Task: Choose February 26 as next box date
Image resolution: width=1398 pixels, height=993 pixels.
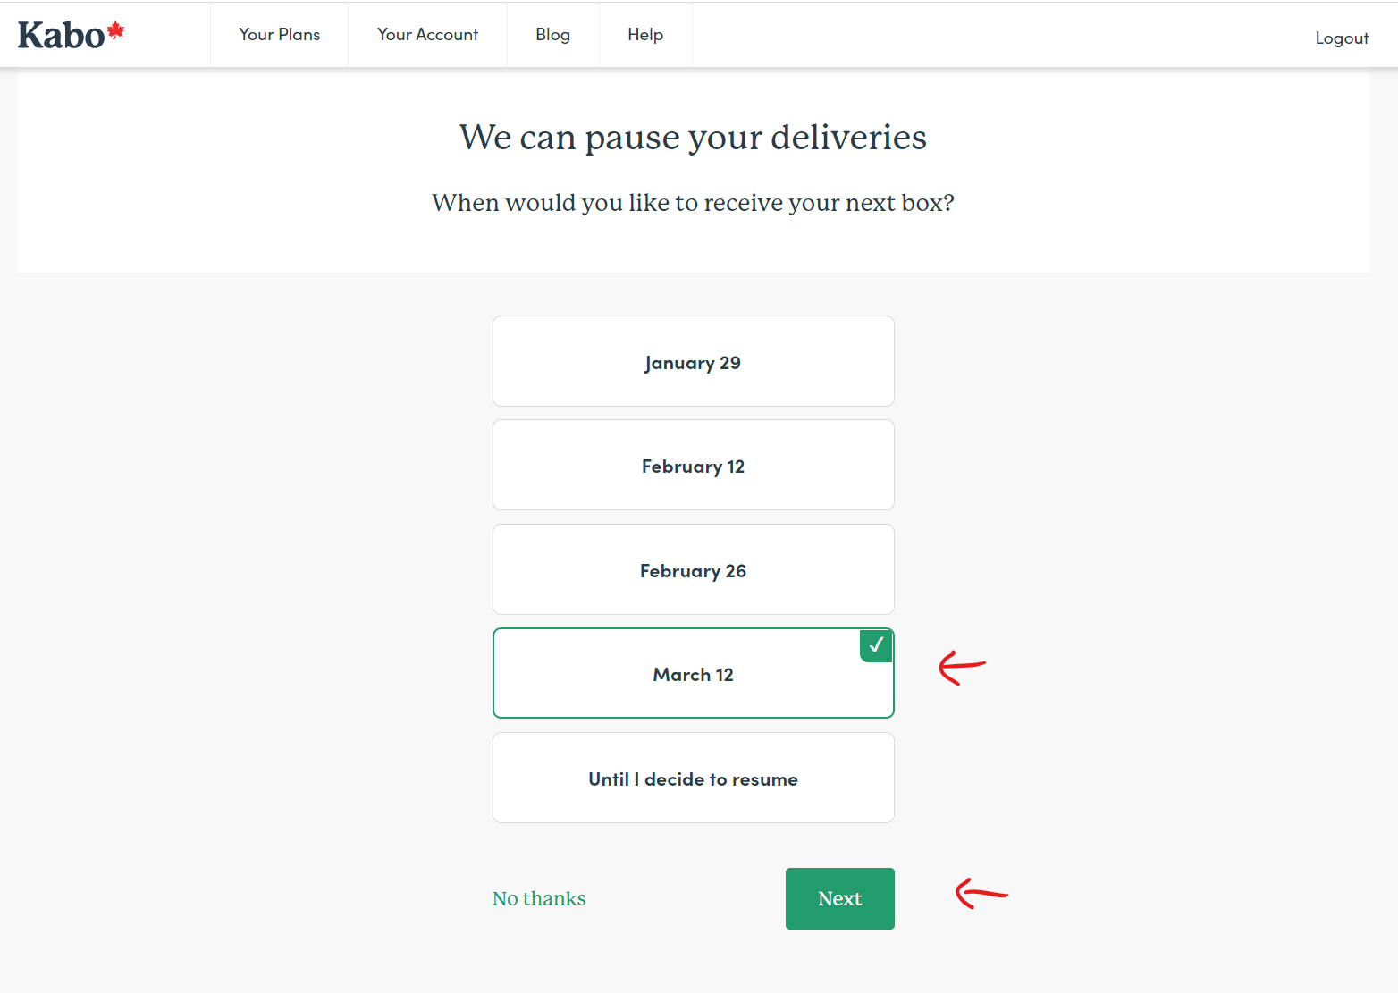Action: click(693, 569)
